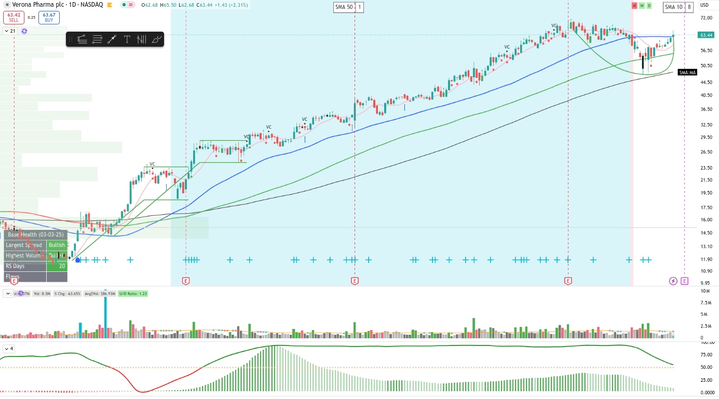Select the horizontal lines drawing tool
This screenshot has height=399, width=719.
pos(97,39)
